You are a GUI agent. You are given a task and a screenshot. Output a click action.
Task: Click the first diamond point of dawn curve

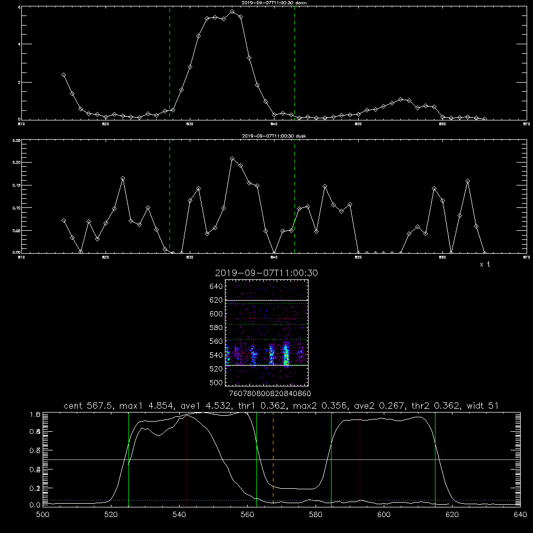tap(63, 75)
